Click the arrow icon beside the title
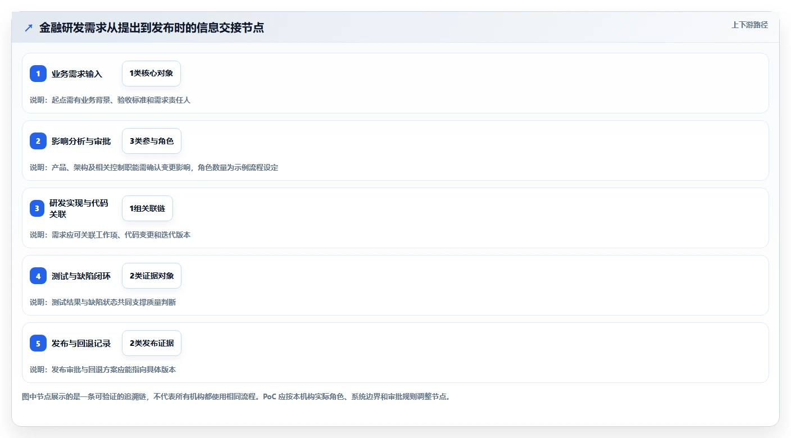The width and height of the screenshot is (791, 438). [x=29, y=28]
